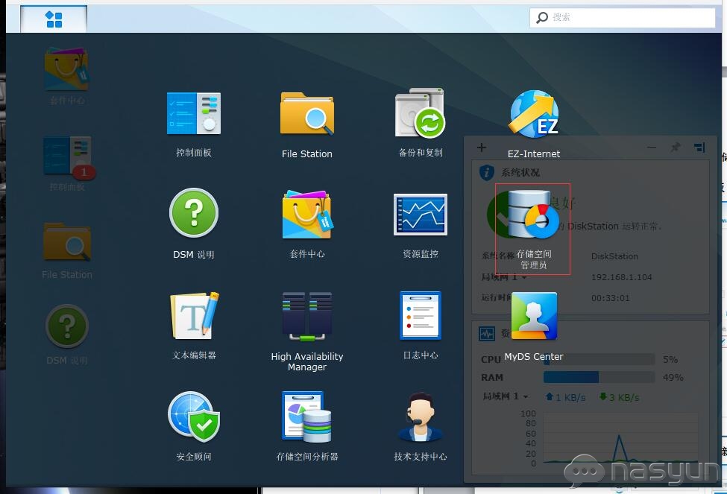Image resolution: width=727 pixels, height=494 pixels.
Task: Click the RAM 49% value
Action: (673, 377)
